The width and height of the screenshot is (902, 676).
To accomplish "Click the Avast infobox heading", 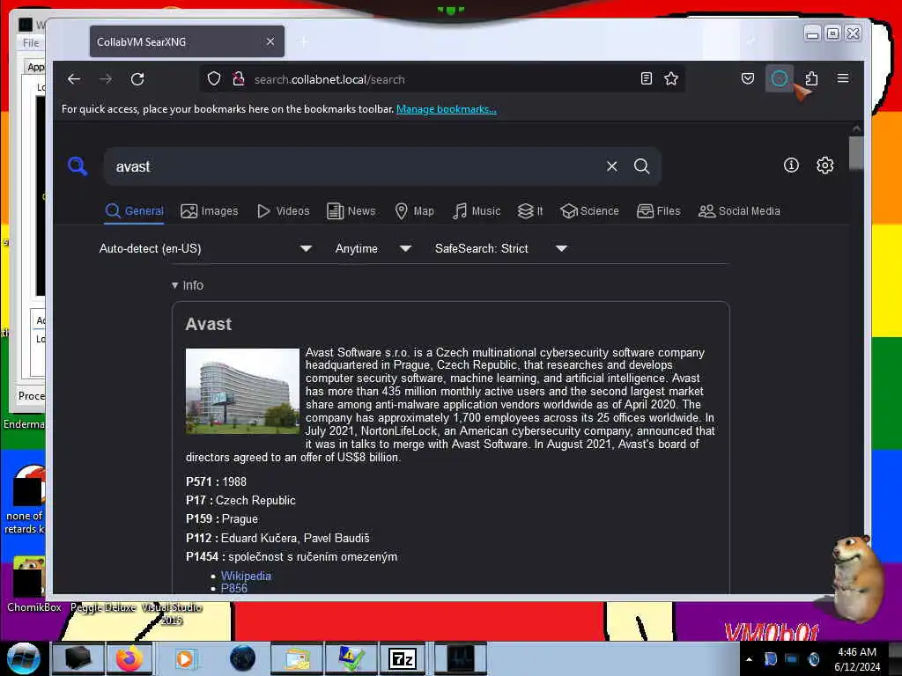I will click(x=208, y=324).
